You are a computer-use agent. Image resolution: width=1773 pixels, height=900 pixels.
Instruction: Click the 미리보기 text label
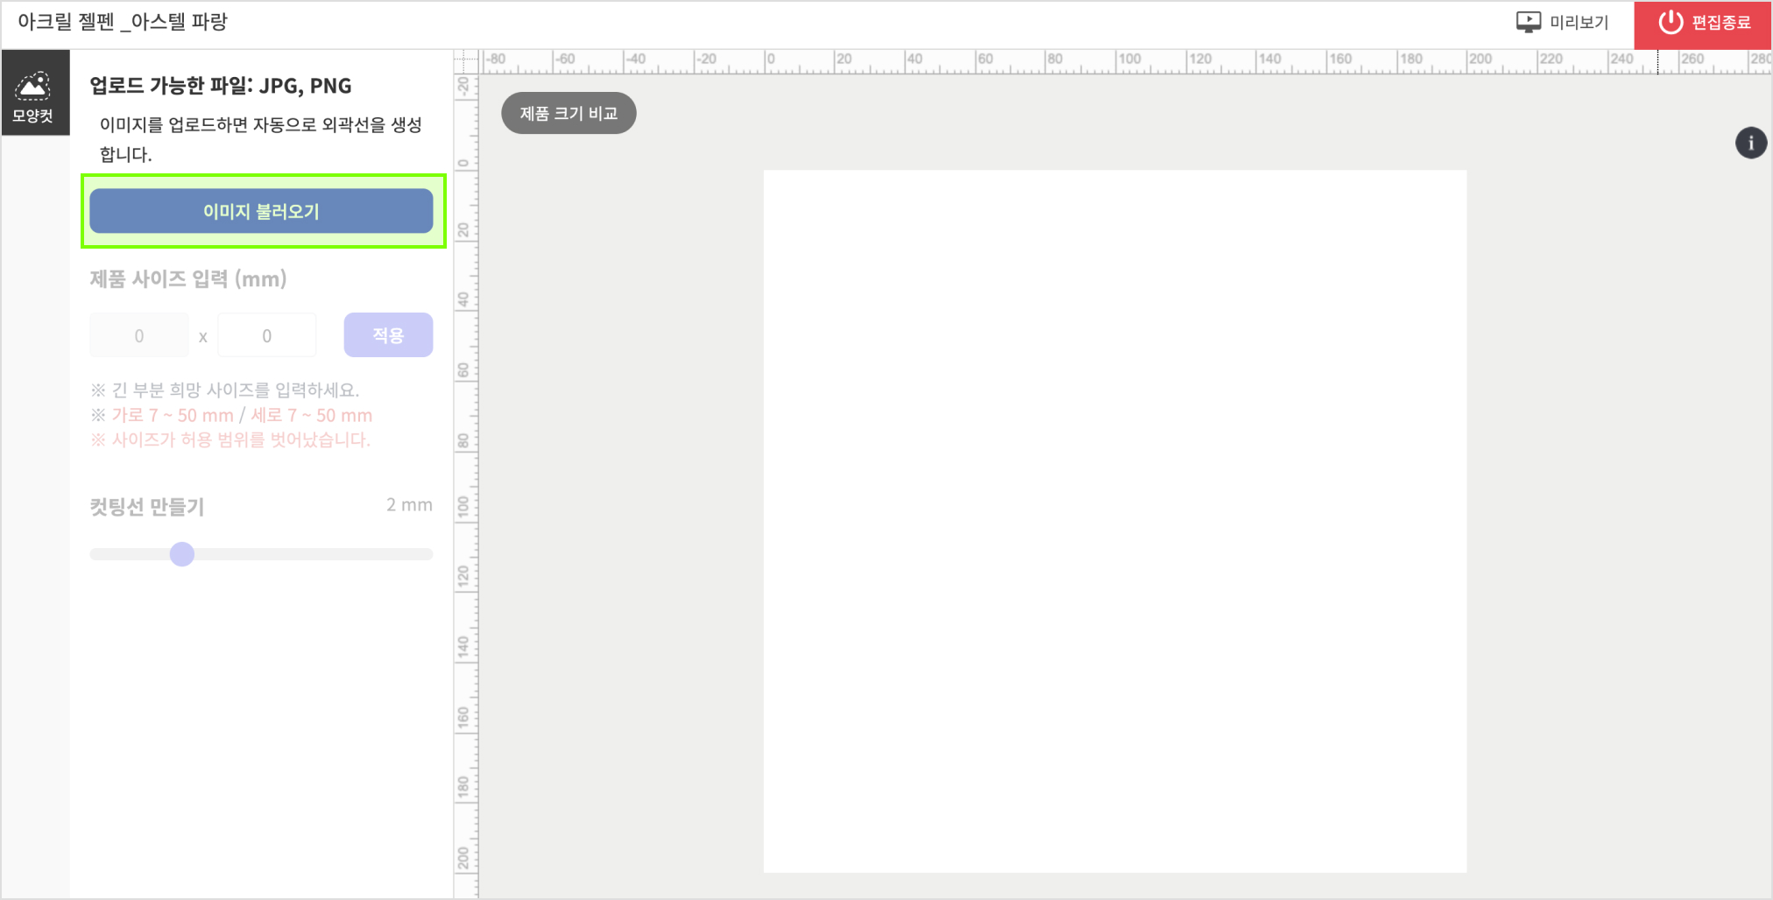[1579, 23]
